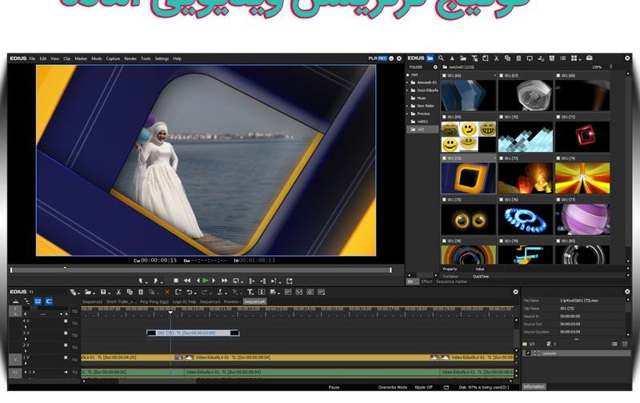Expand the Preview folder in bin tree

[407, 114]
